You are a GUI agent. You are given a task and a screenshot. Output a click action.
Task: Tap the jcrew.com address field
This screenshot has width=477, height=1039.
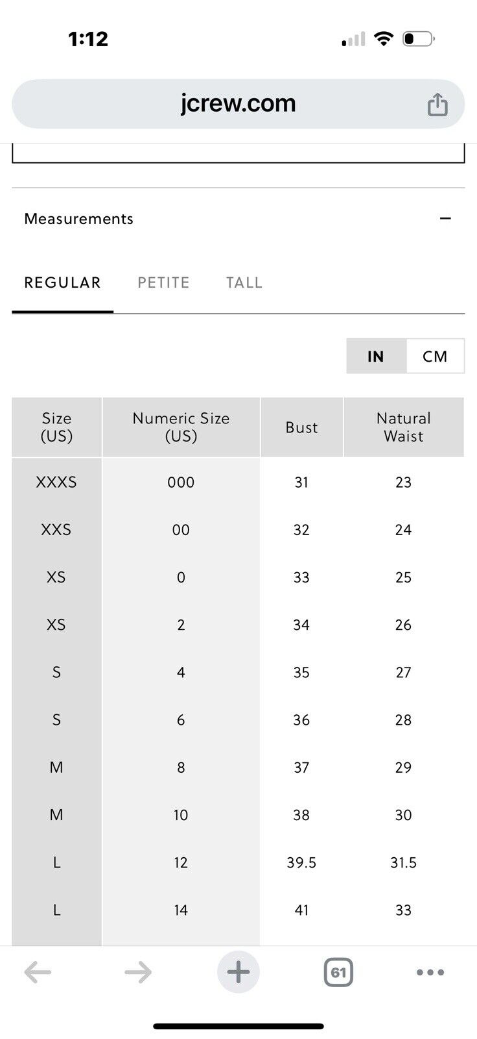[x=238, y=104]
